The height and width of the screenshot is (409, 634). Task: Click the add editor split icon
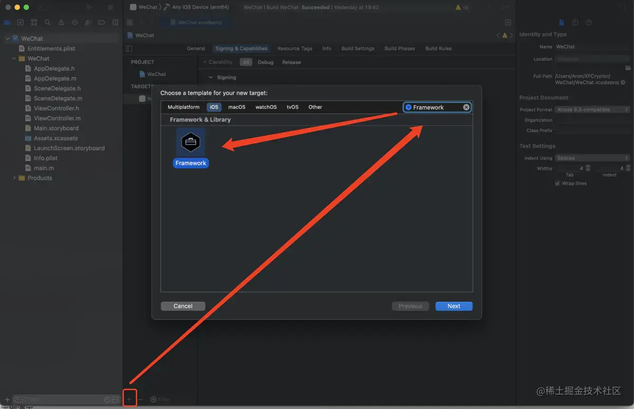point(508,23)
